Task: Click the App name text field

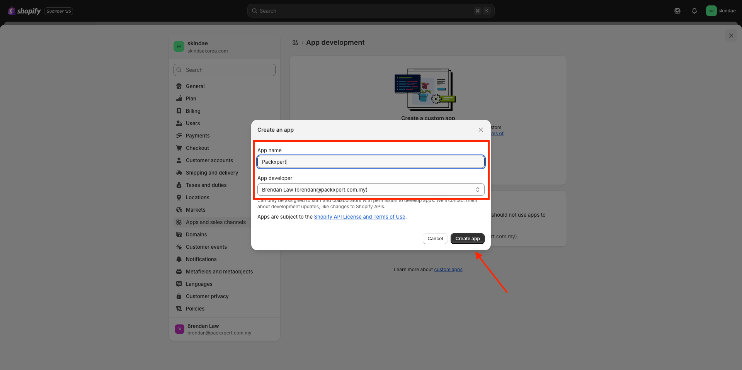Action: click(371, 162)
